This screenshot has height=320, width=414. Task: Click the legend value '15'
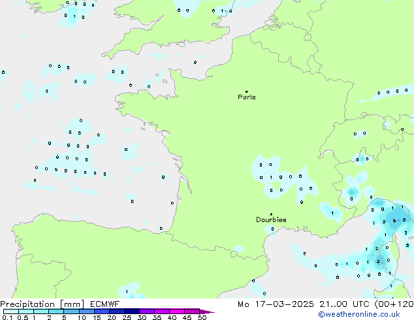[97, 317]
